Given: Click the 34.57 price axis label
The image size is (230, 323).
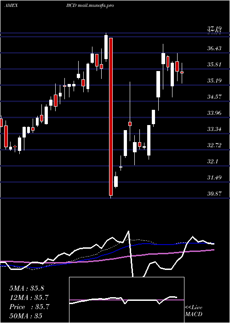Looking at the screenshot, I should [214, 96].
